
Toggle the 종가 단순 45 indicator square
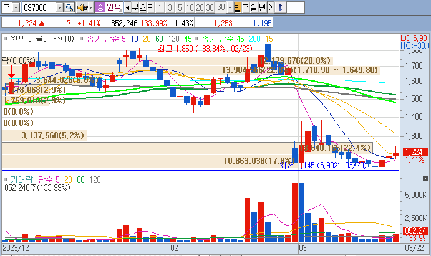coord(196,39)
